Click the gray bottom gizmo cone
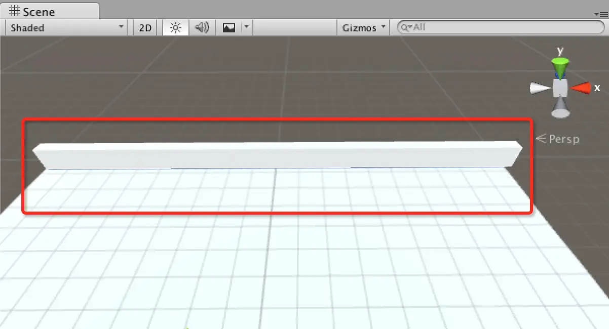 click(x=560, y=107)
